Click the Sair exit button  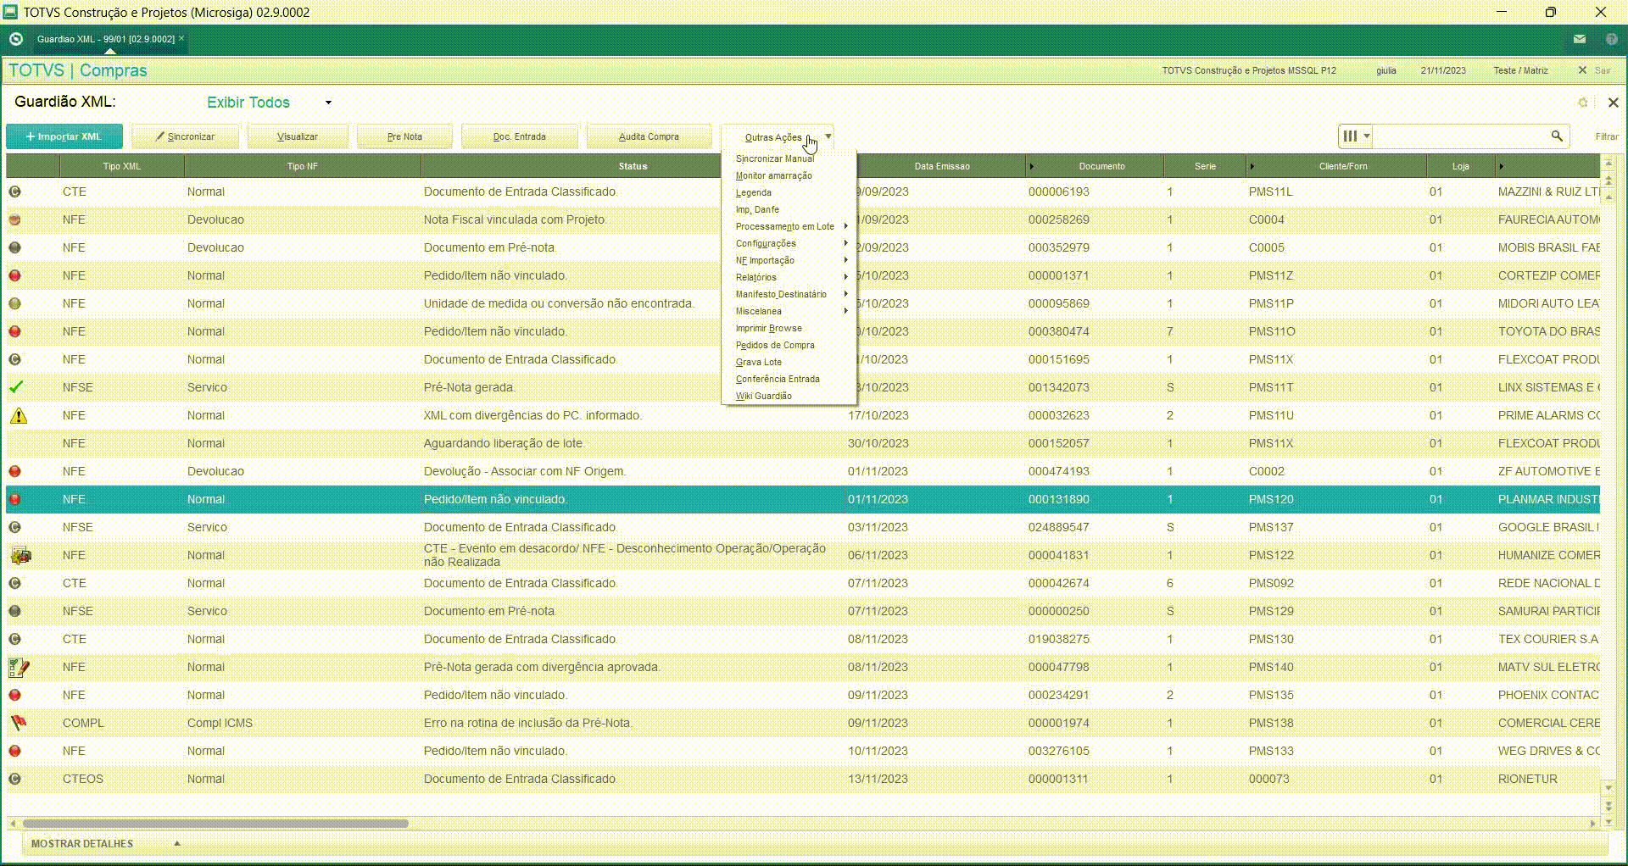point(1595,70)
